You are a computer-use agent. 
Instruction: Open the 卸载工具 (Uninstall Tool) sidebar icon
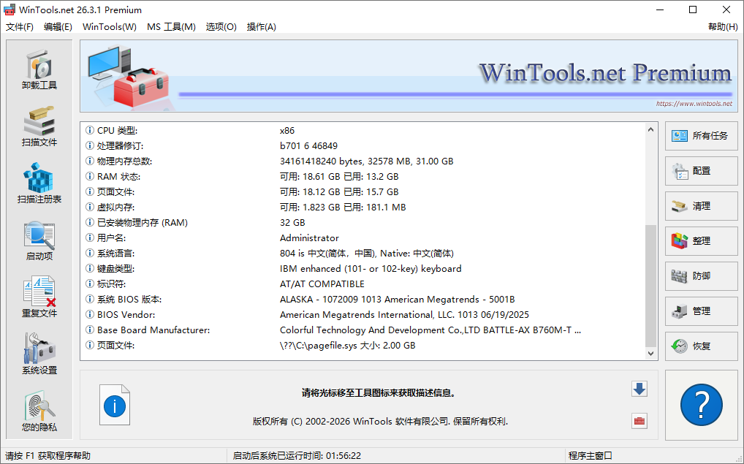coord(38,69)
